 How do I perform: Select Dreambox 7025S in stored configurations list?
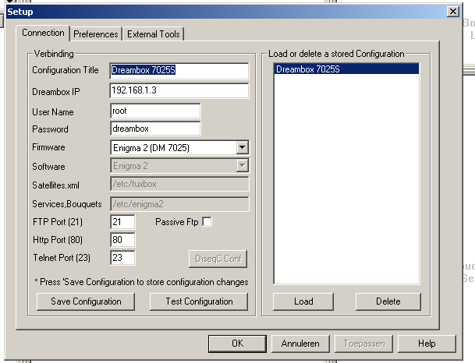click(346, 69)
